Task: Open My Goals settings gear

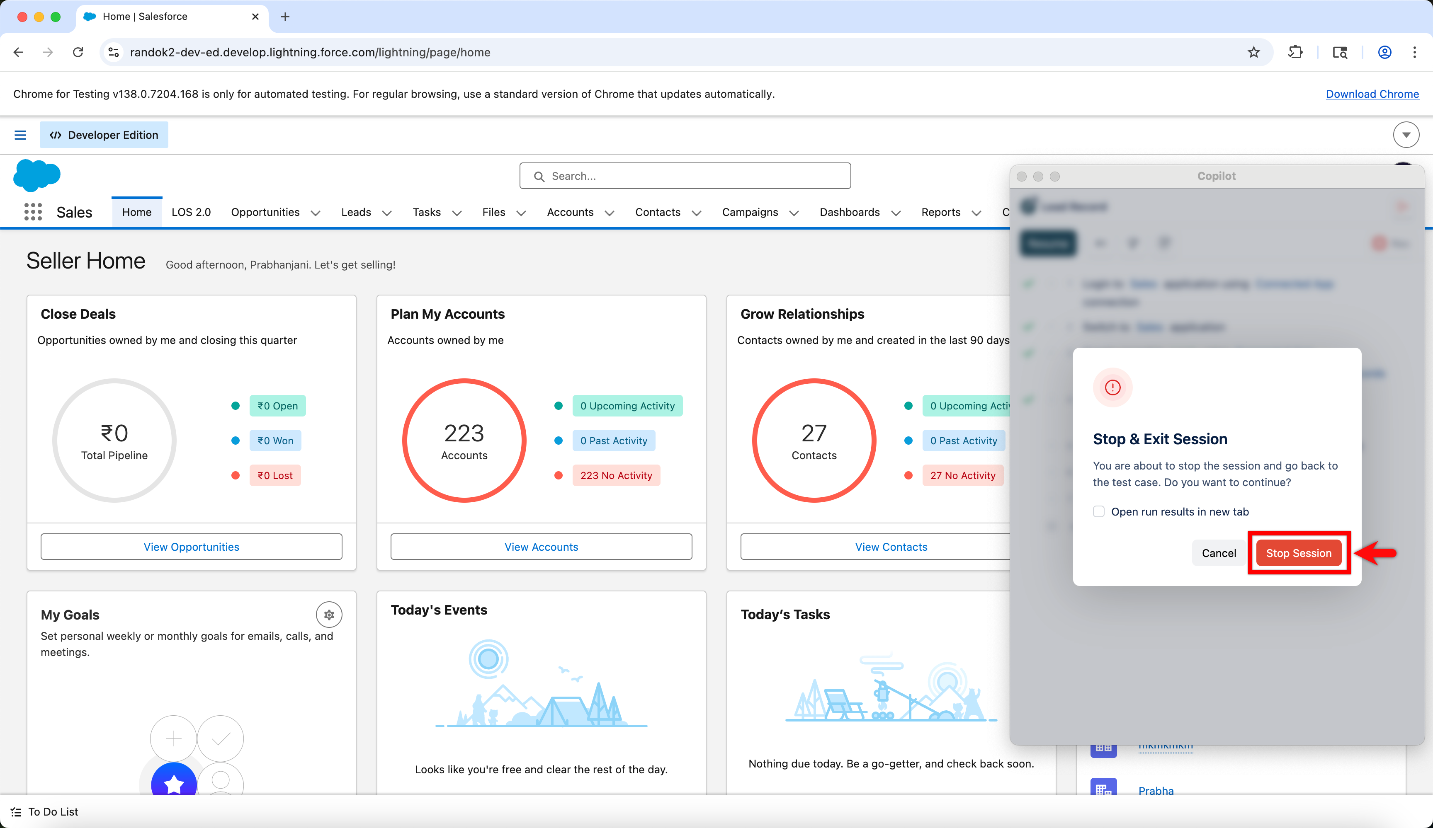Action: tap(329, 614)
